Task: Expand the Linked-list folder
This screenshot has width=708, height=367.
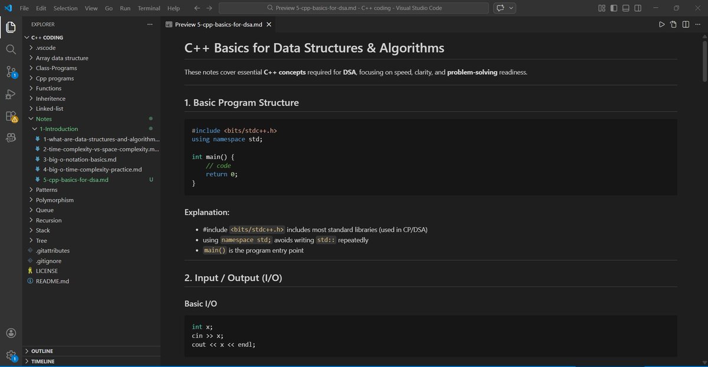Action: click(x=91, y=109)
